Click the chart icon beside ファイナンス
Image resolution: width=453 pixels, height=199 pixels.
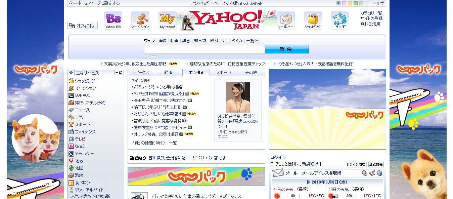(71, 132)
